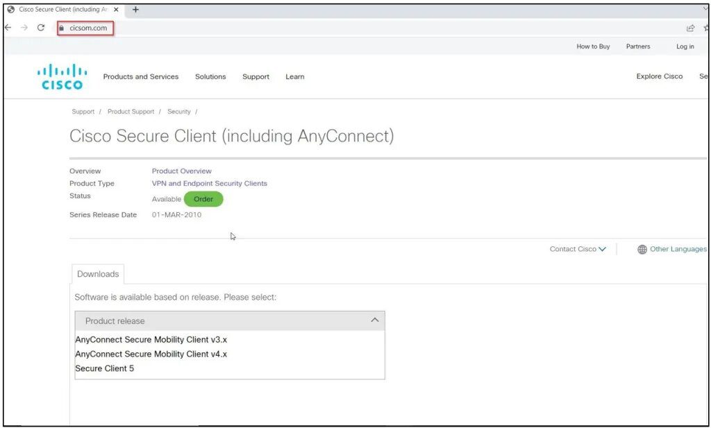Screen dimensions: 711x428
Task: Click the Cisco logo
Action: click(x=62, y=76)
